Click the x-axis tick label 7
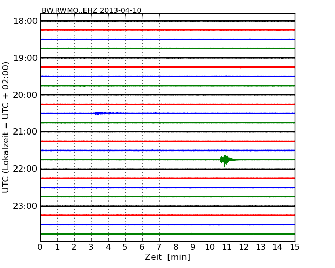335x268 pixels. pyautogui.click(x=159, y=247)
